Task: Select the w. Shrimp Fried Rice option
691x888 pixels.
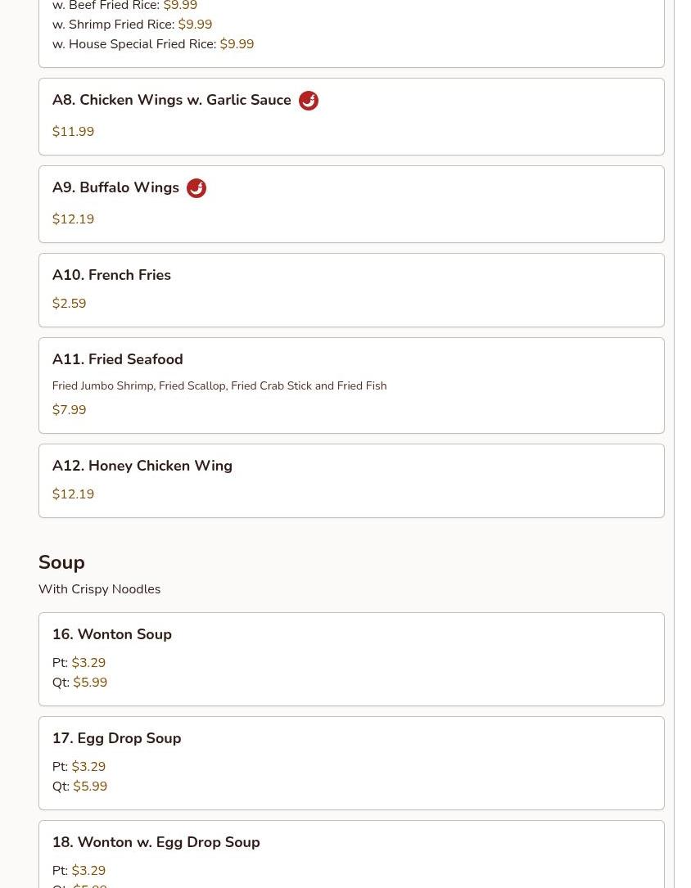Action: 132,25
